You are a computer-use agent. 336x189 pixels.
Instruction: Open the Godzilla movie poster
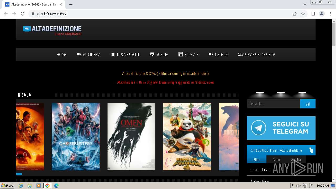[x=229, y=136]
